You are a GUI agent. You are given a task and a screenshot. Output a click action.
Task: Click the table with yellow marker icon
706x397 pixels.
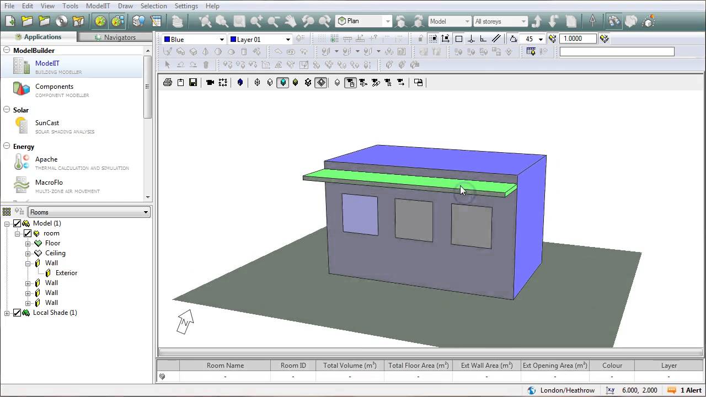pos(531,51)
